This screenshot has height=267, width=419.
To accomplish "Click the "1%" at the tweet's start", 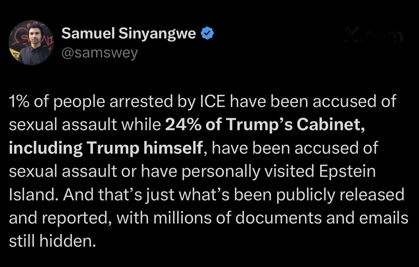I will (19, 102).
